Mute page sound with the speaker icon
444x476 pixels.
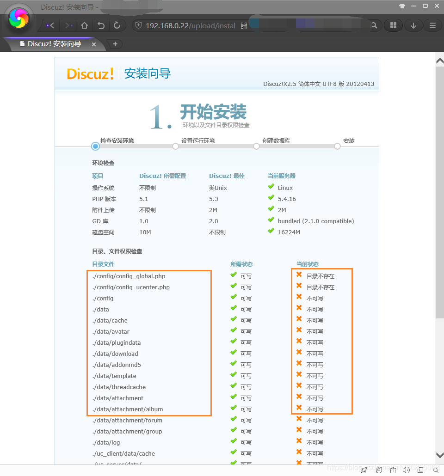[x=407, y=470]
